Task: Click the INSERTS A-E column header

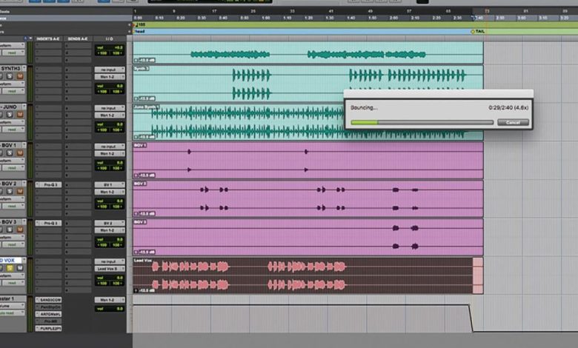Action: point(48,37)
